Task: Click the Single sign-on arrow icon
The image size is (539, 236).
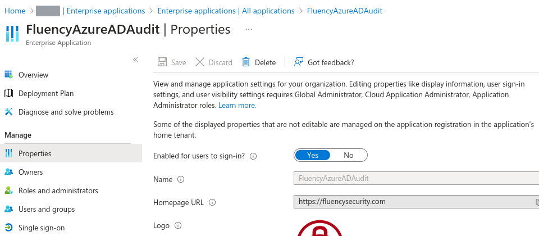Action: 8,228
